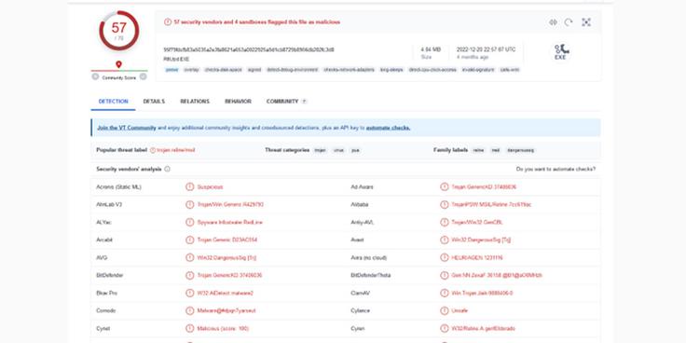Click the warning icon in the Bkav Pro row
686x343 pixels.
click(189, 293)
